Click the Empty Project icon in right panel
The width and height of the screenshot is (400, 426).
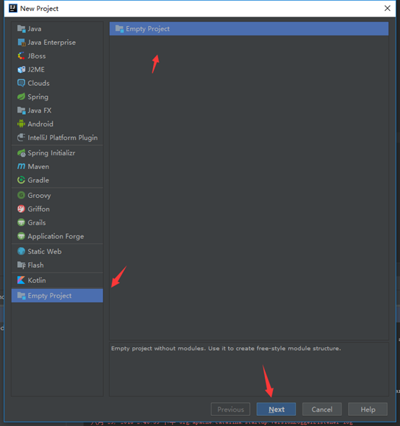119,29
